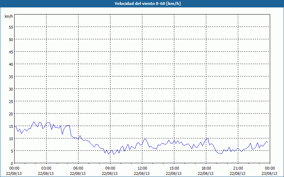
Task: Click the y-axis value 45
Action: point(11,52)
